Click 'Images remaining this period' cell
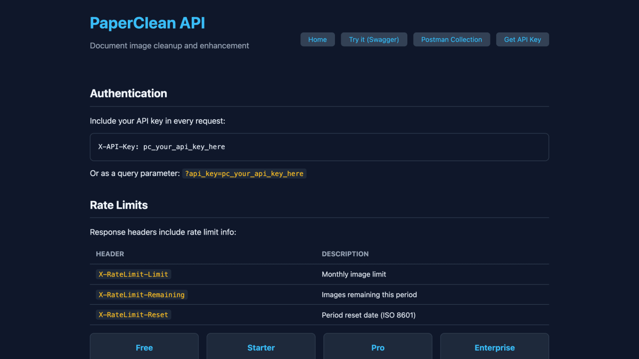 coord(432,295)
